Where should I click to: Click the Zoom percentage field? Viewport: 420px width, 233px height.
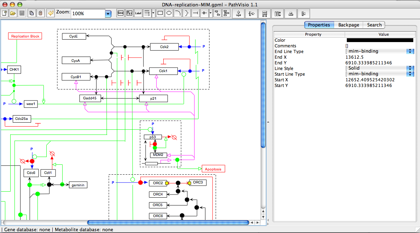[x=88, y=13]
